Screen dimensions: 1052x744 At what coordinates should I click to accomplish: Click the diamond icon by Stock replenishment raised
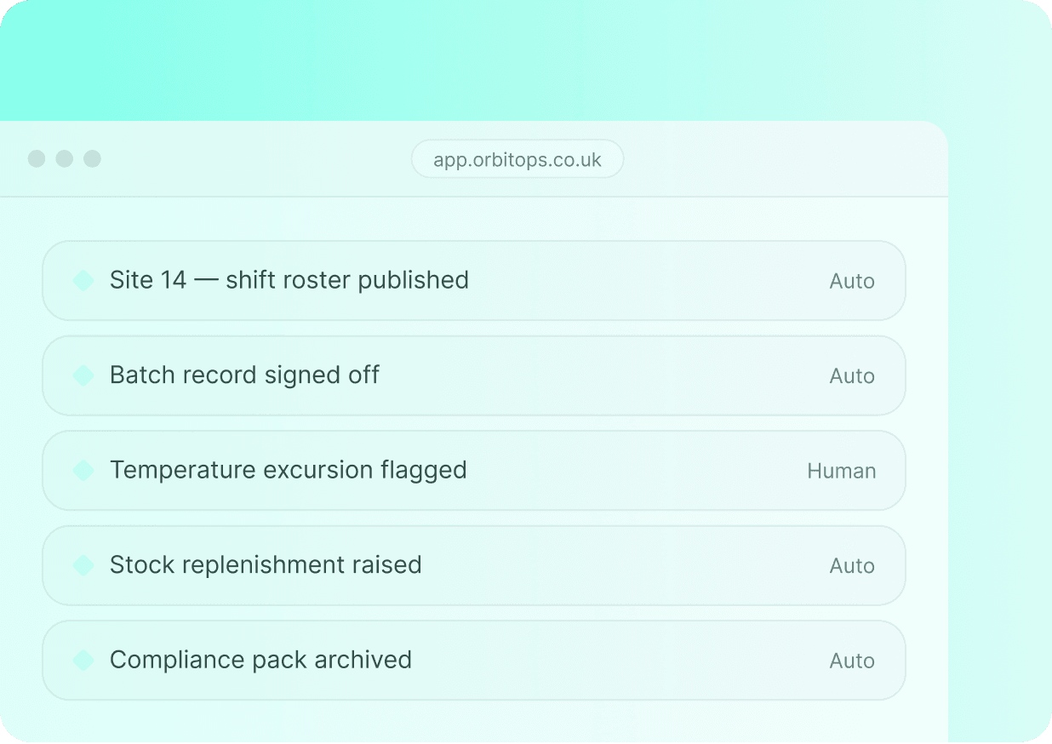coord(83,565)
